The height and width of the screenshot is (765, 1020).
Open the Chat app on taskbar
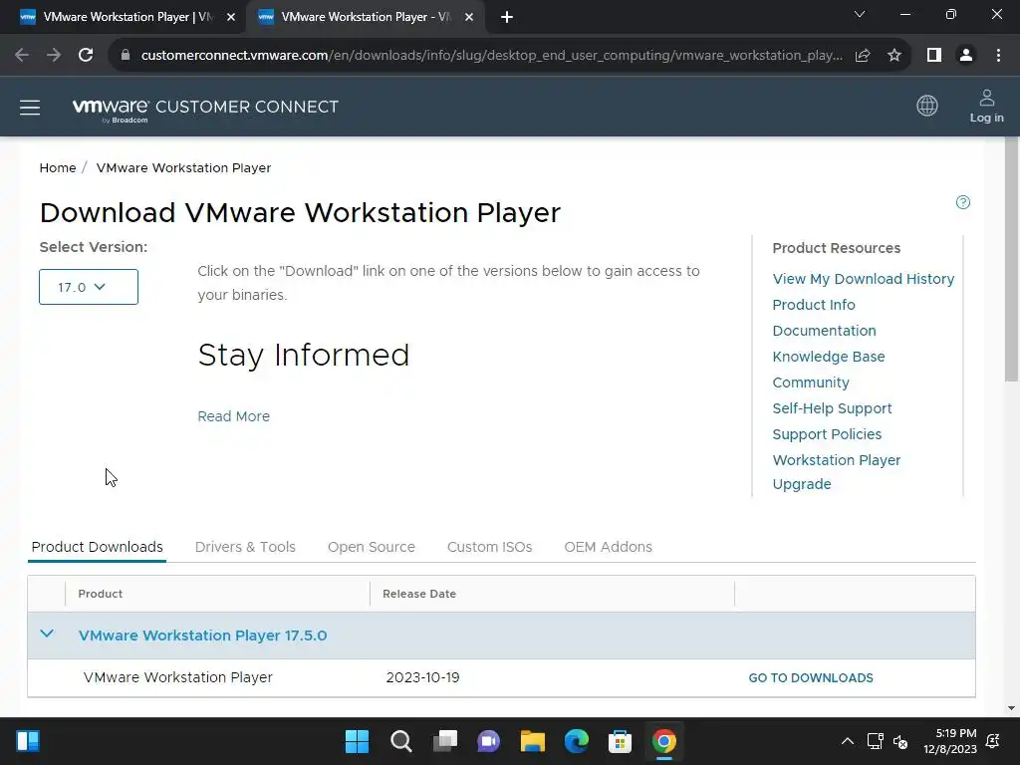[488, 741]
